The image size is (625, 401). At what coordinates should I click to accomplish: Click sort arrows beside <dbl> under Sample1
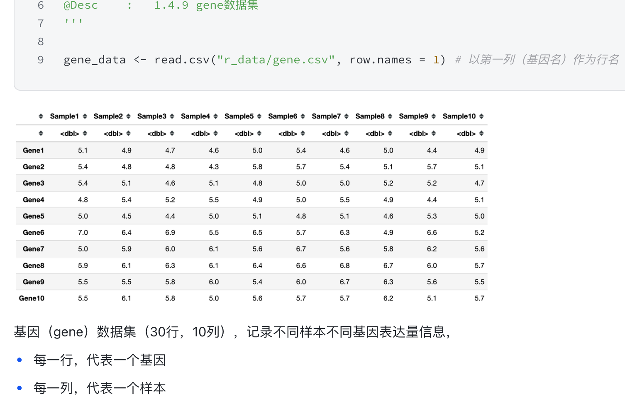pos(85,133)
